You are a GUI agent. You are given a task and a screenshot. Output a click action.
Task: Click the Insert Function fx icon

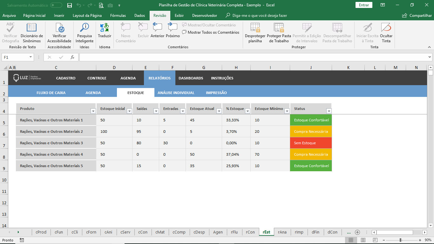72,57
